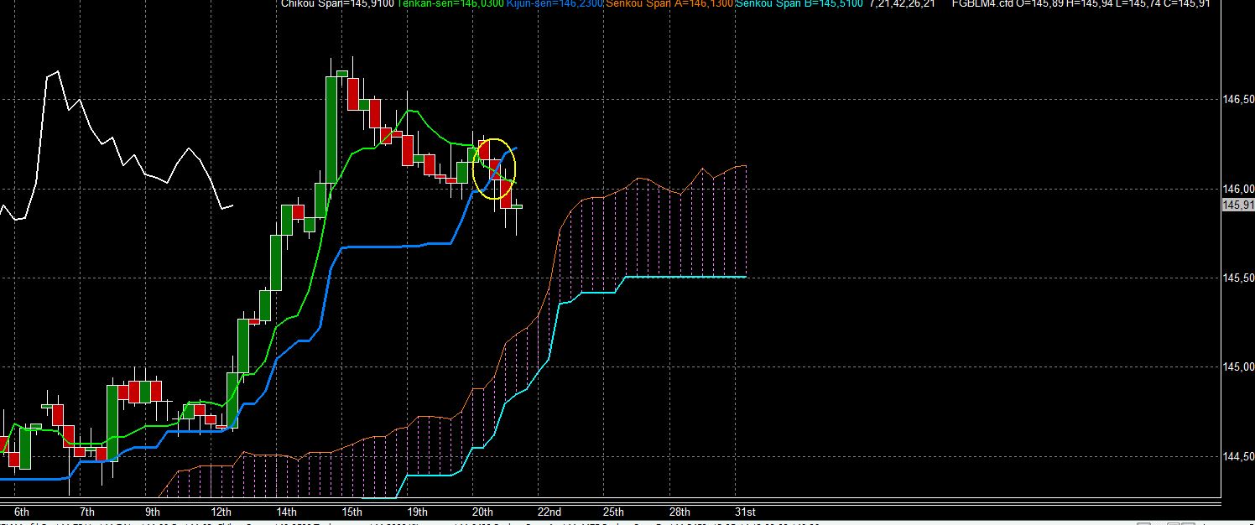Click the 22nd date label

(x=549, y=512)
